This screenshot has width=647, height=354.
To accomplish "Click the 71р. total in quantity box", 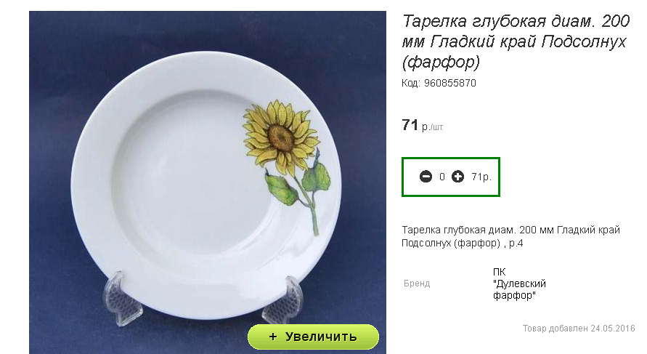I will pyautogui.click(x=481, y=177).
